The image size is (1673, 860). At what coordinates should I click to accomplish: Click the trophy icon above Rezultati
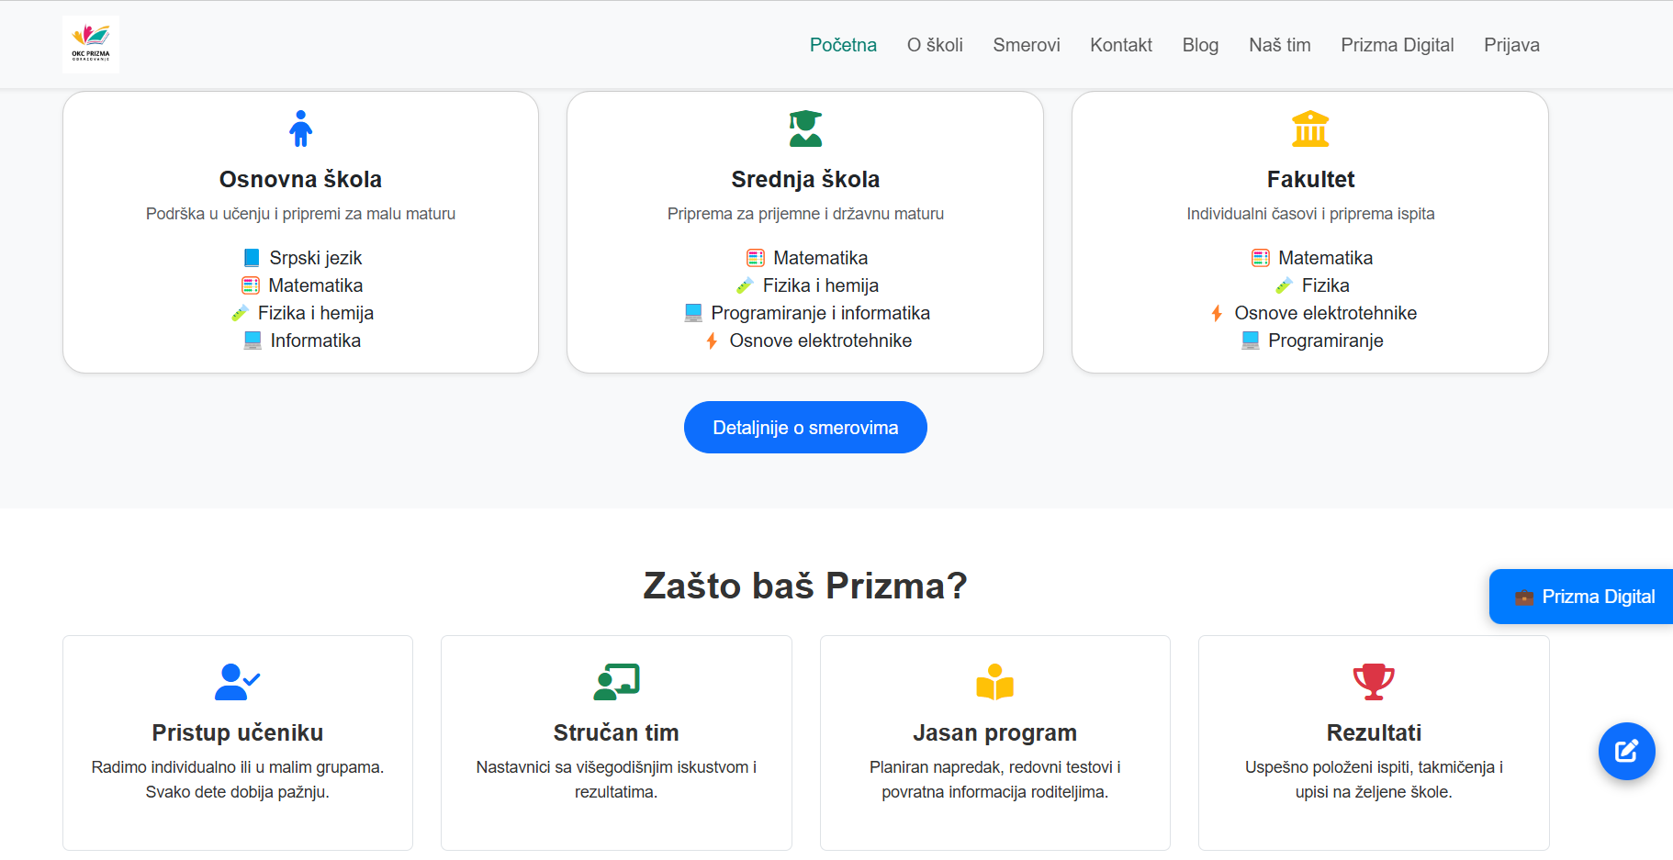click(1374, 682)
